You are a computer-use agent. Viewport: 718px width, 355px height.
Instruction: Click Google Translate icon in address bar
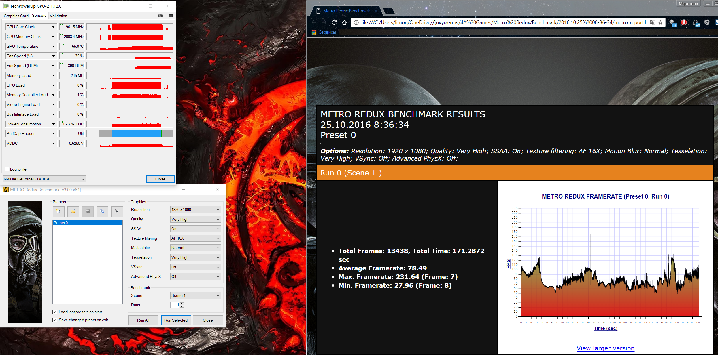653,22
